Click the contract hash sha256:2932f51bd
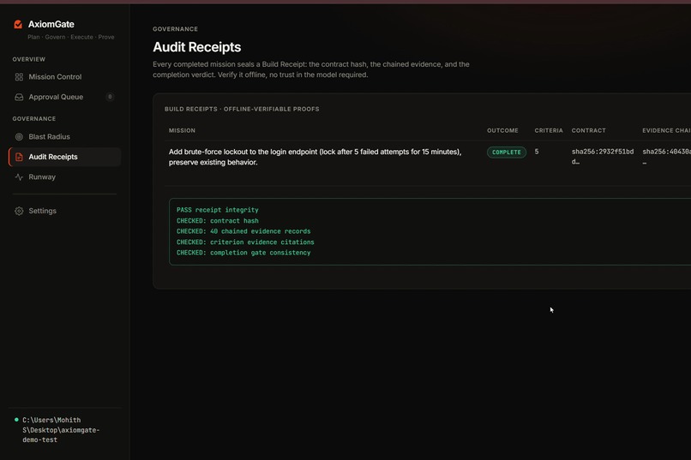691x460 pixels. click(x=603, y=157)
